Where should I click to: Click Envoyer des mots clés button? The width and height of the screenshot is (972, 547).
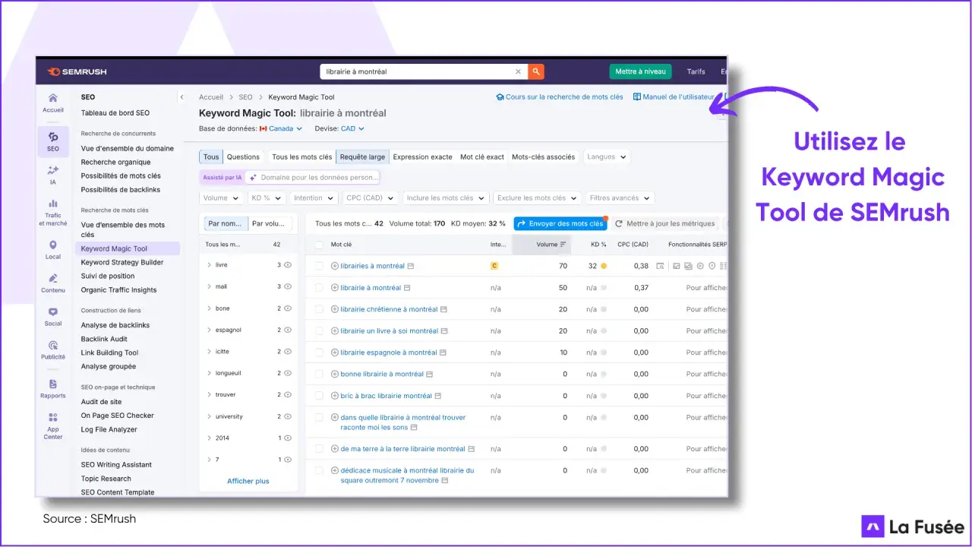pyautogui.click(x=560, y=223)
